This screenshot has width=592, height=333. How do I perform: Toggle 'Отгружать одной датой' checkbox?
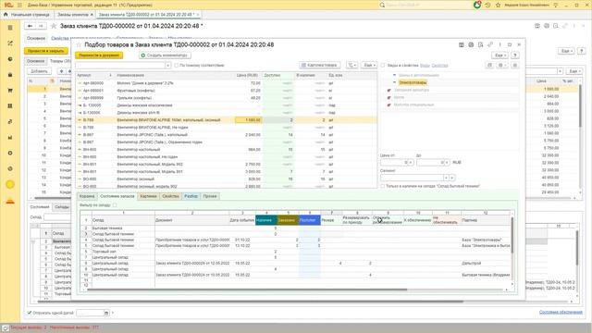click(30, 313)
